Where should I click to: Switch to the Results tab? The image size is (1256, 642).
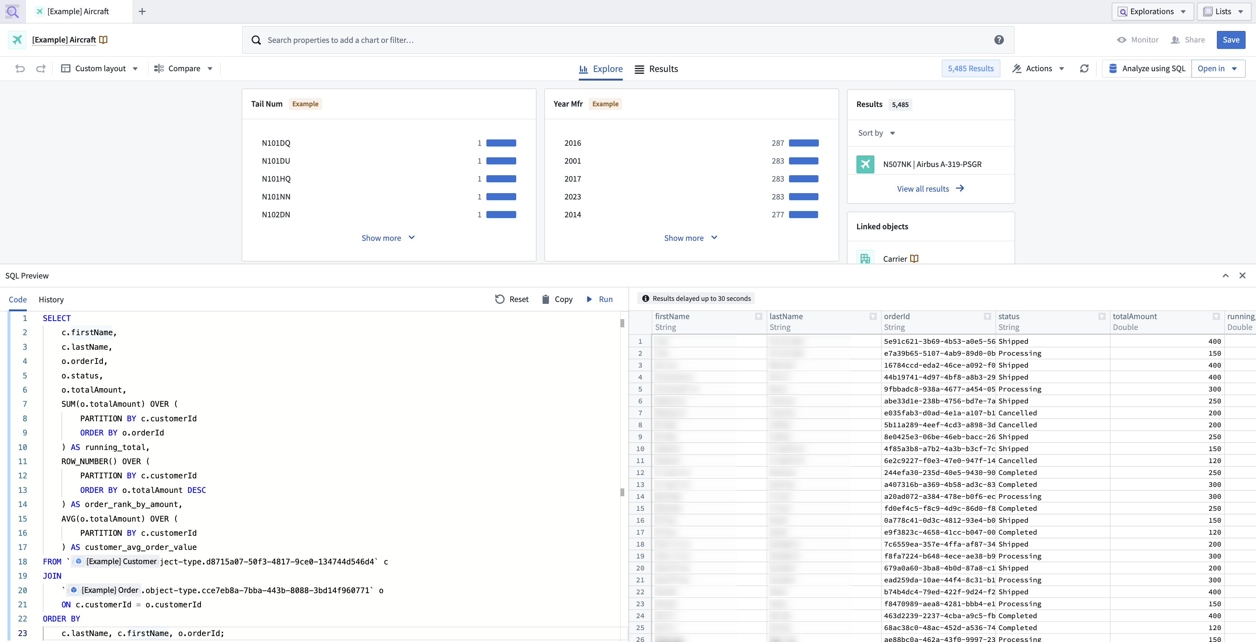pyautogui.click(x=656, y=69)
